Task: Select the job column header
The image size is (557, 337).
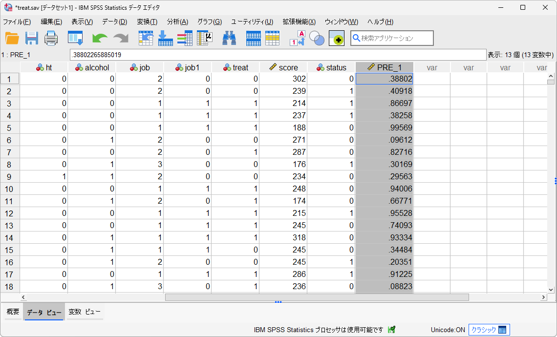Action: pos(140,67)
